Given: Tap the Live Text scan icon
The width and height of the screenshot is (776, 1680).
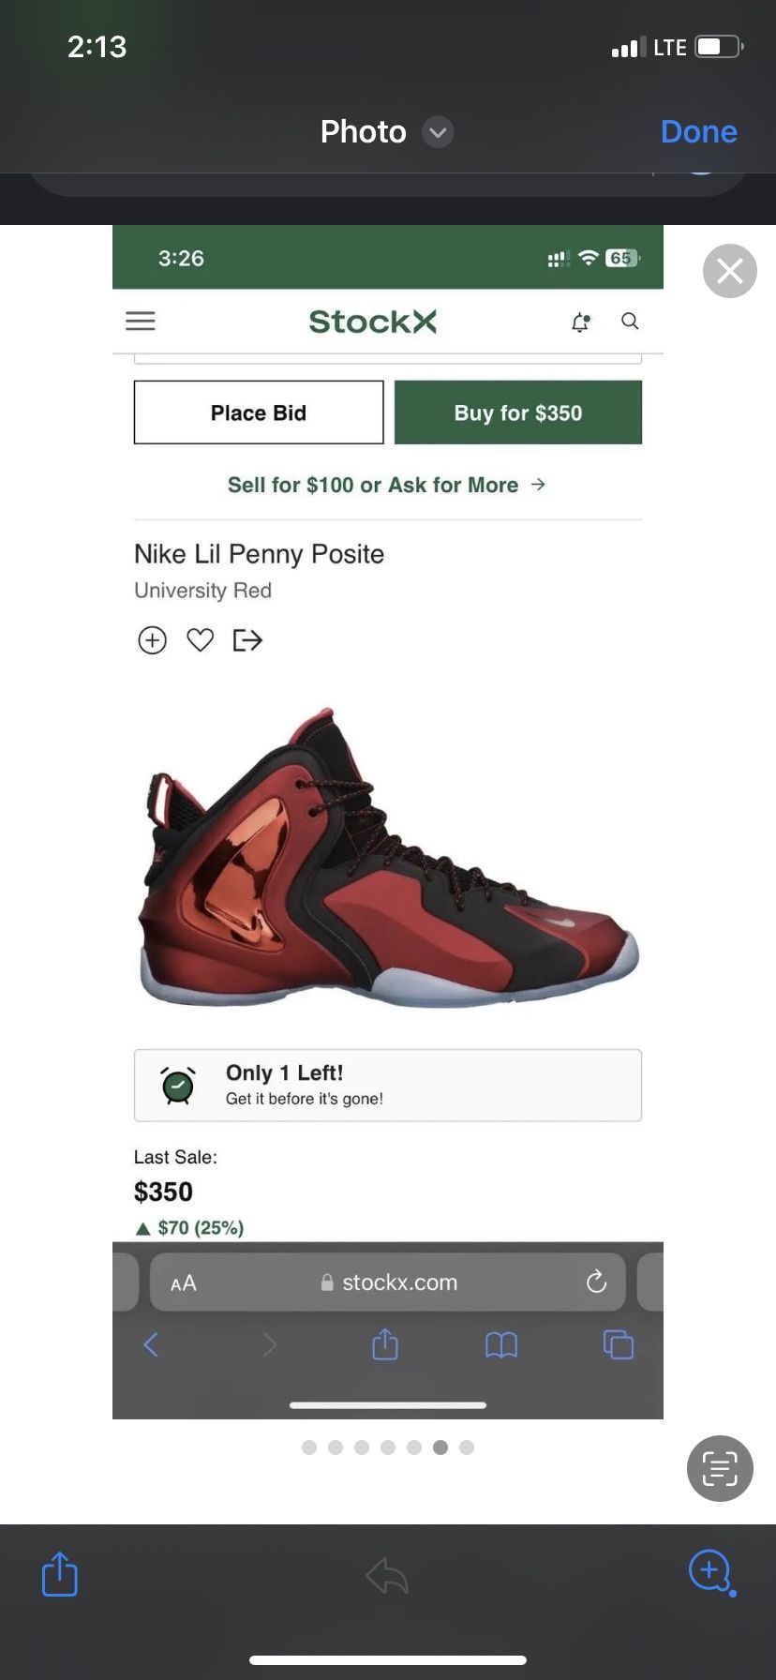Looking at the screenshot, I should (x=720, y=1468).
